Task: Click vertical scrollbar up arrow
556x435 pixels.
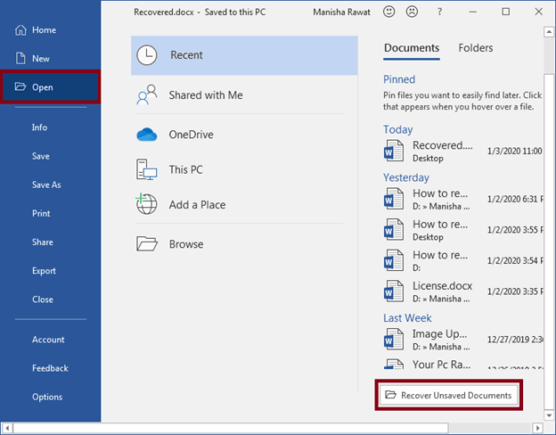Action: [549, 32]
